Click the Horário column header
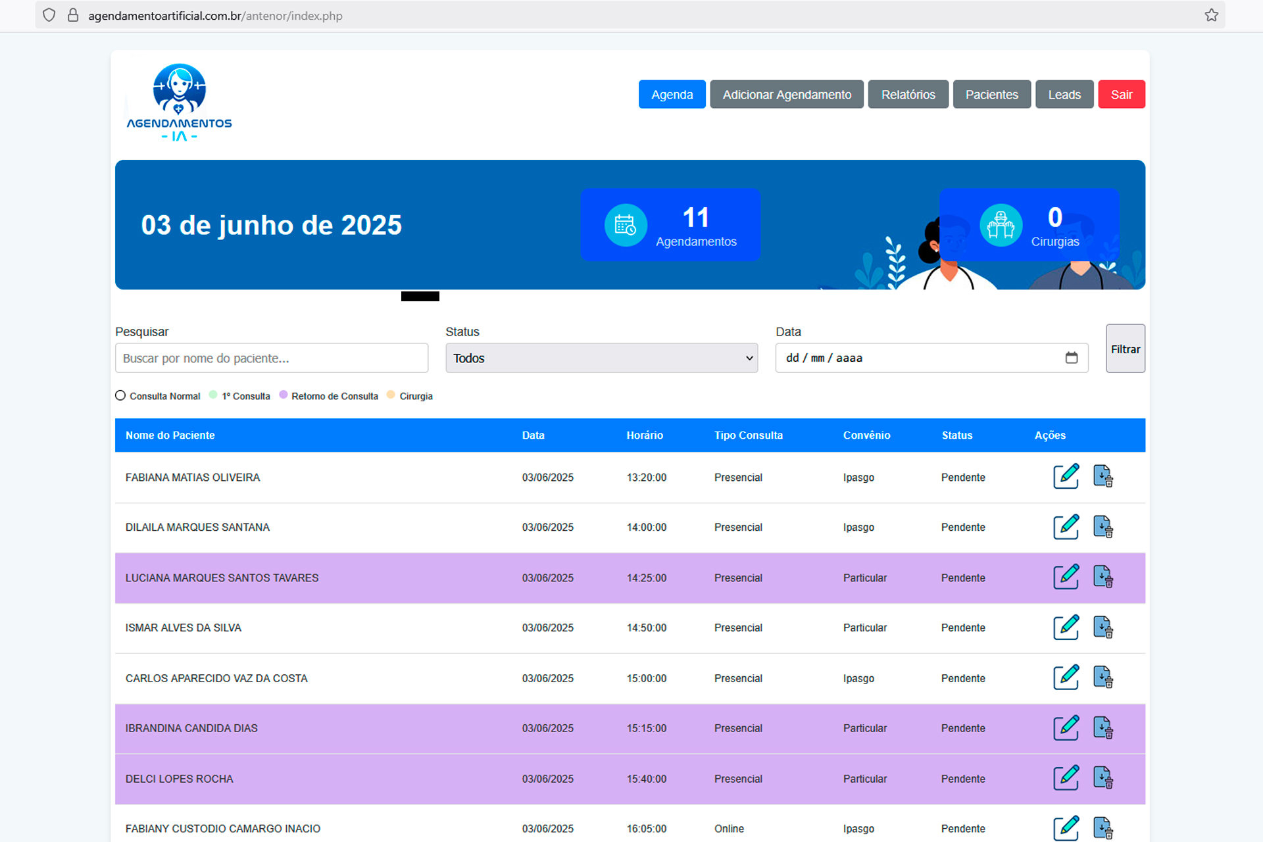This screenshot has height=842, width=1263. pyautogui.click(x=645, y=435)
